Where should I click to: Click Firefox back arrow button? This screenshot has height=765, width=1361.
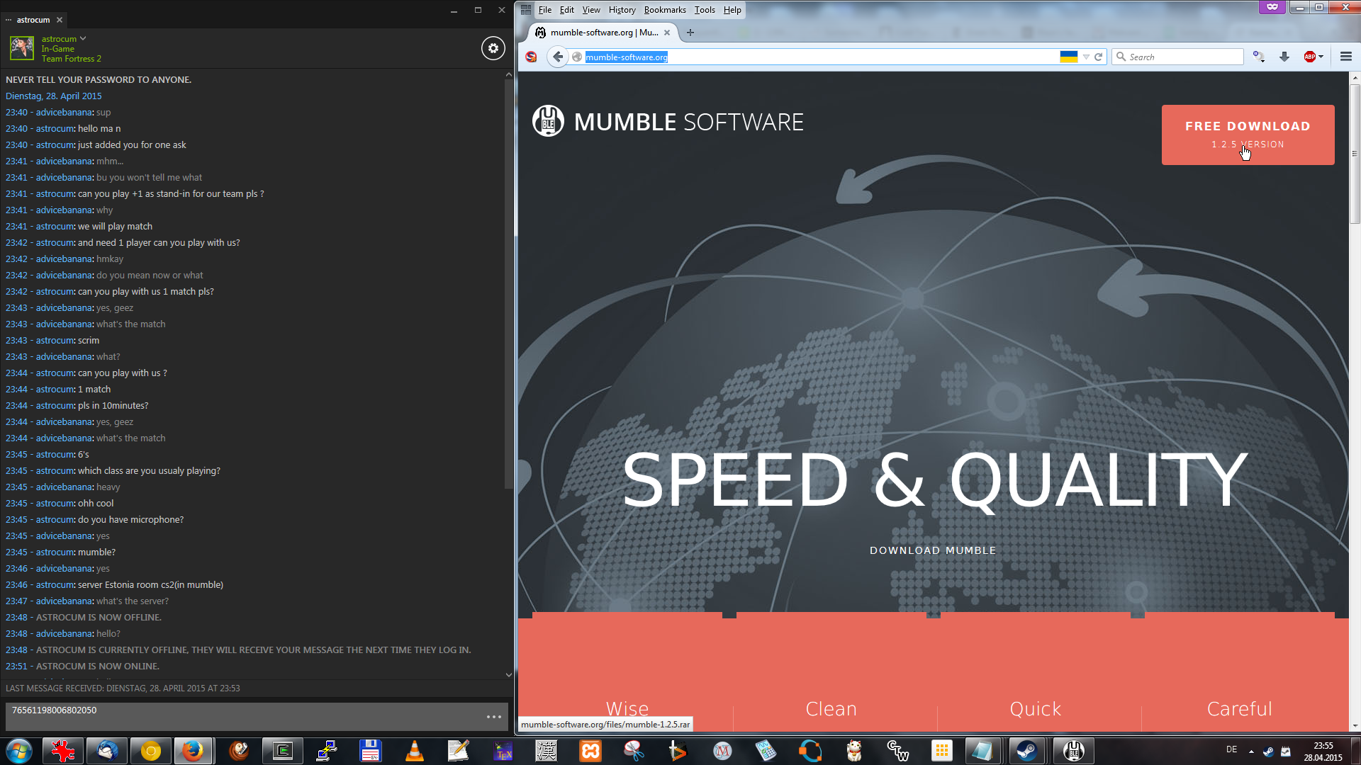pos(558,57)
